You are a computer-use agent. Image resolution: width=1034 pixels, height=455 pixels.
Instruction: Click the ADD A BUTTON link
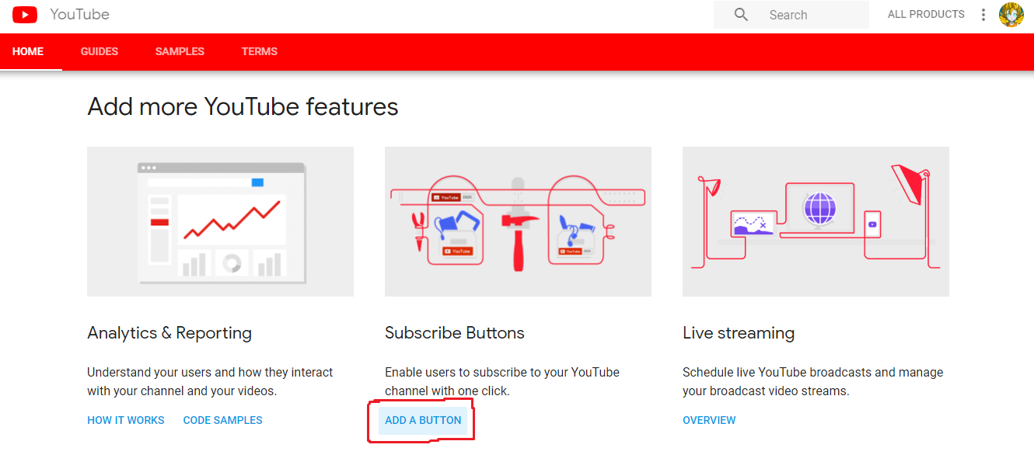point(423,420)
